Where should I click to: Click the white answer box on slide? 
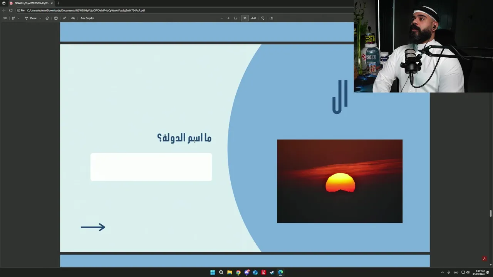[x=151, y=167]
